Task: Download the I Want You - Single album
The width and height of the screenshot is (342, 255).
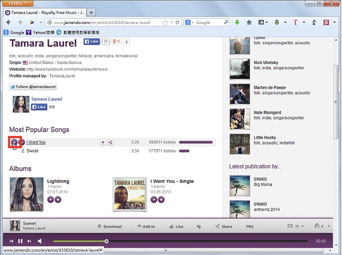Action: pyautogui.click(x=161, y=199)
